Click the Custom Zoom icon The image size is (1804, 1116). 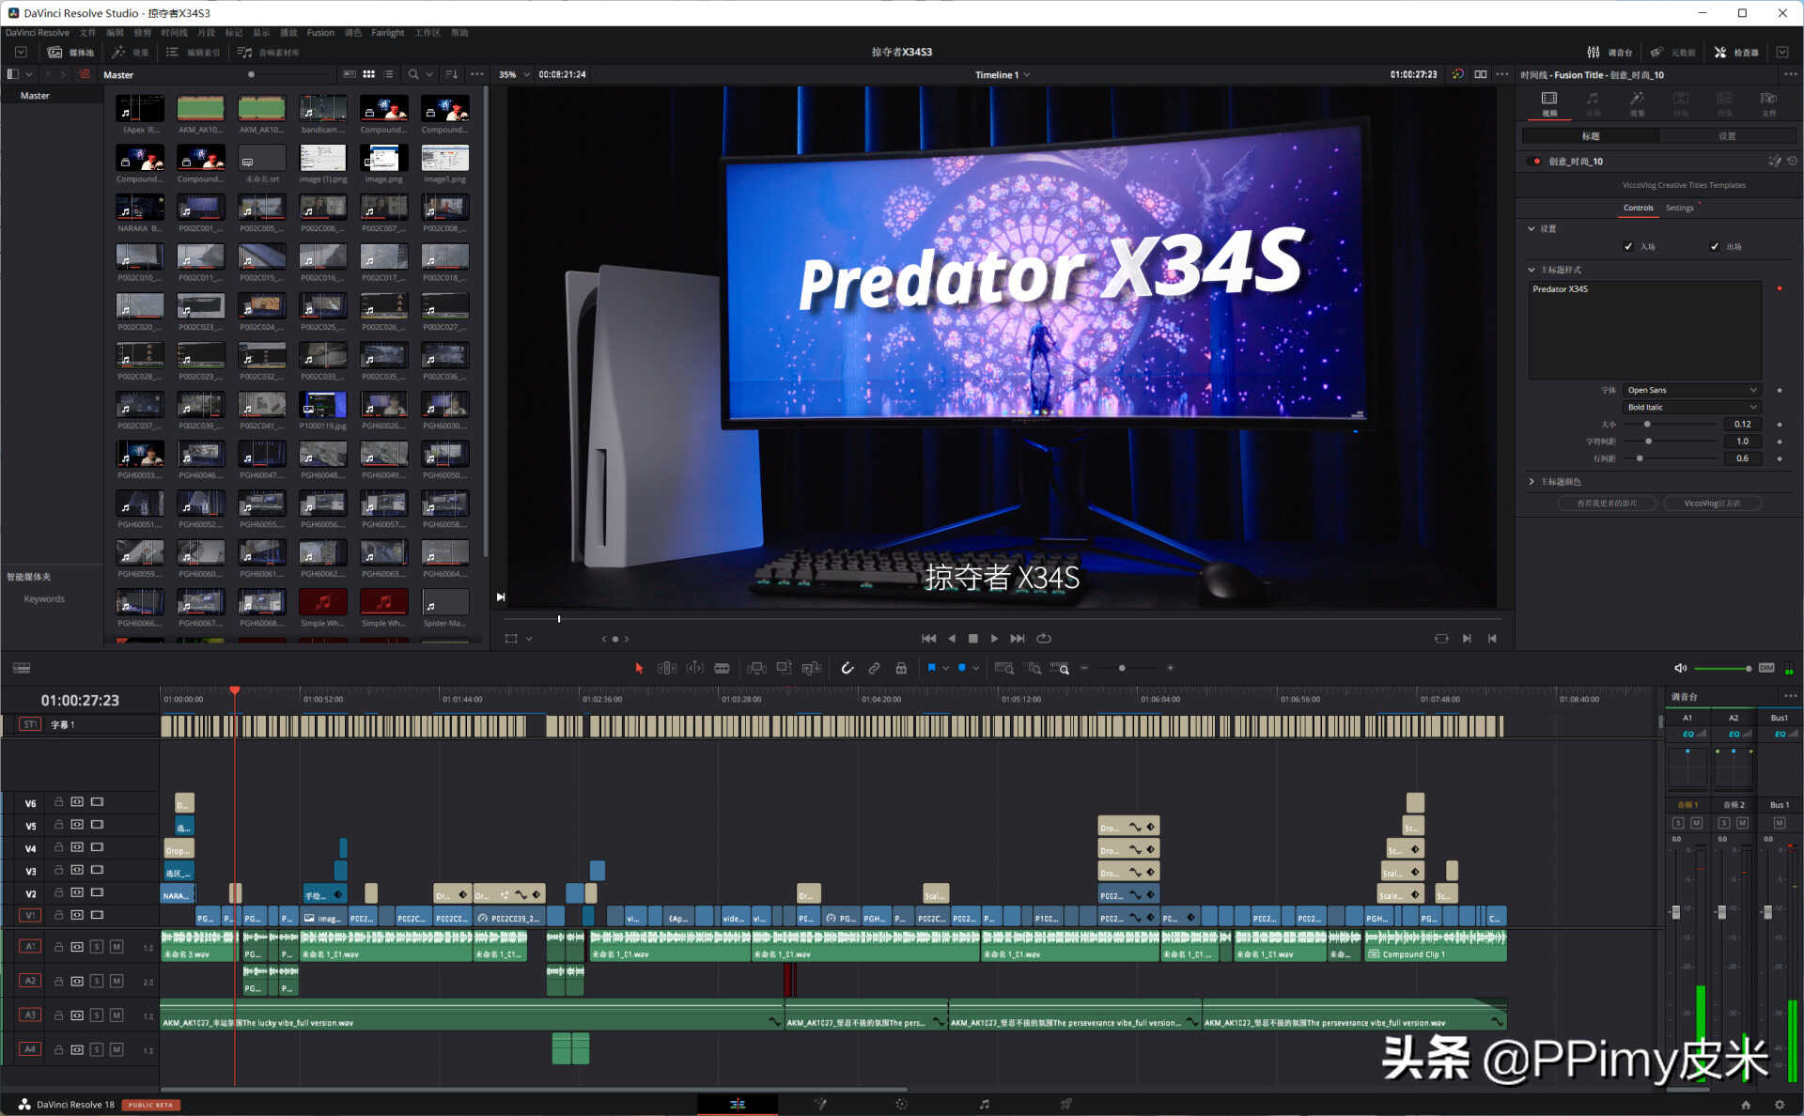pos(1060,668)
